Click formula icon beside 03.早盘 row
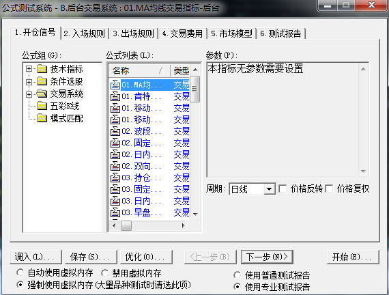 point(115,212)
